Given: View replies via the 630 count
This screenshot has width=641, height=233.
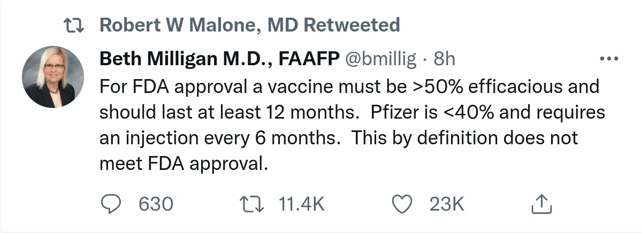Looking at the screenshot, I should 156,204.
